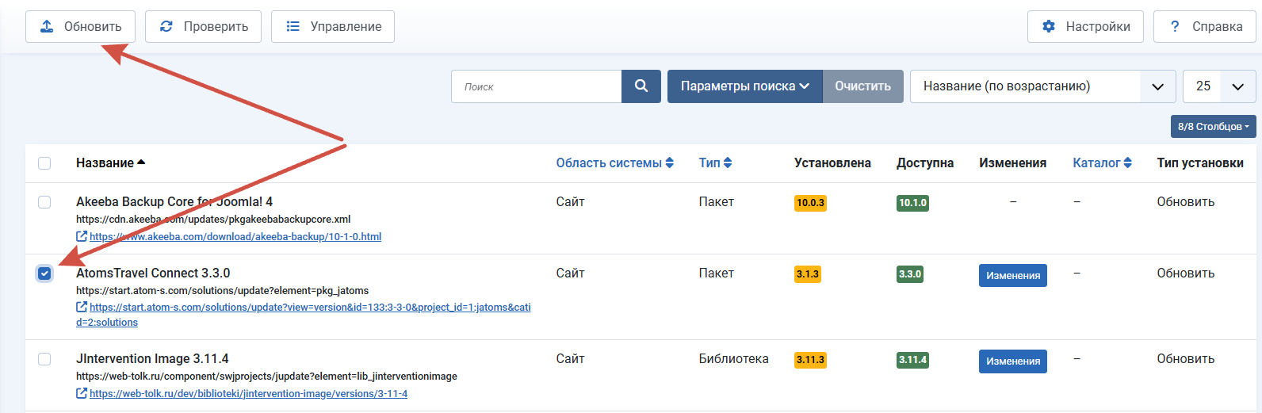1262x413 pixels.
Task: Click Обновить install type in JIntervention row
Action: 1185,358
